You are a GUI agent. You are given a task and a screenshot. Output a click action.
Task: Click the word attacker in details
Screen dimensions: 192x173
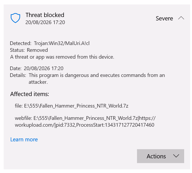click(38, 82)
